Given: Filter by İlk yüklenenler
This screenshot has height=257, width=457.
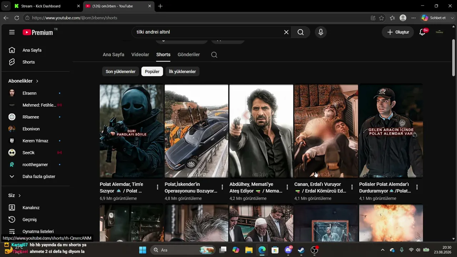Looking at the screenshot, I should tap(182, 71).
